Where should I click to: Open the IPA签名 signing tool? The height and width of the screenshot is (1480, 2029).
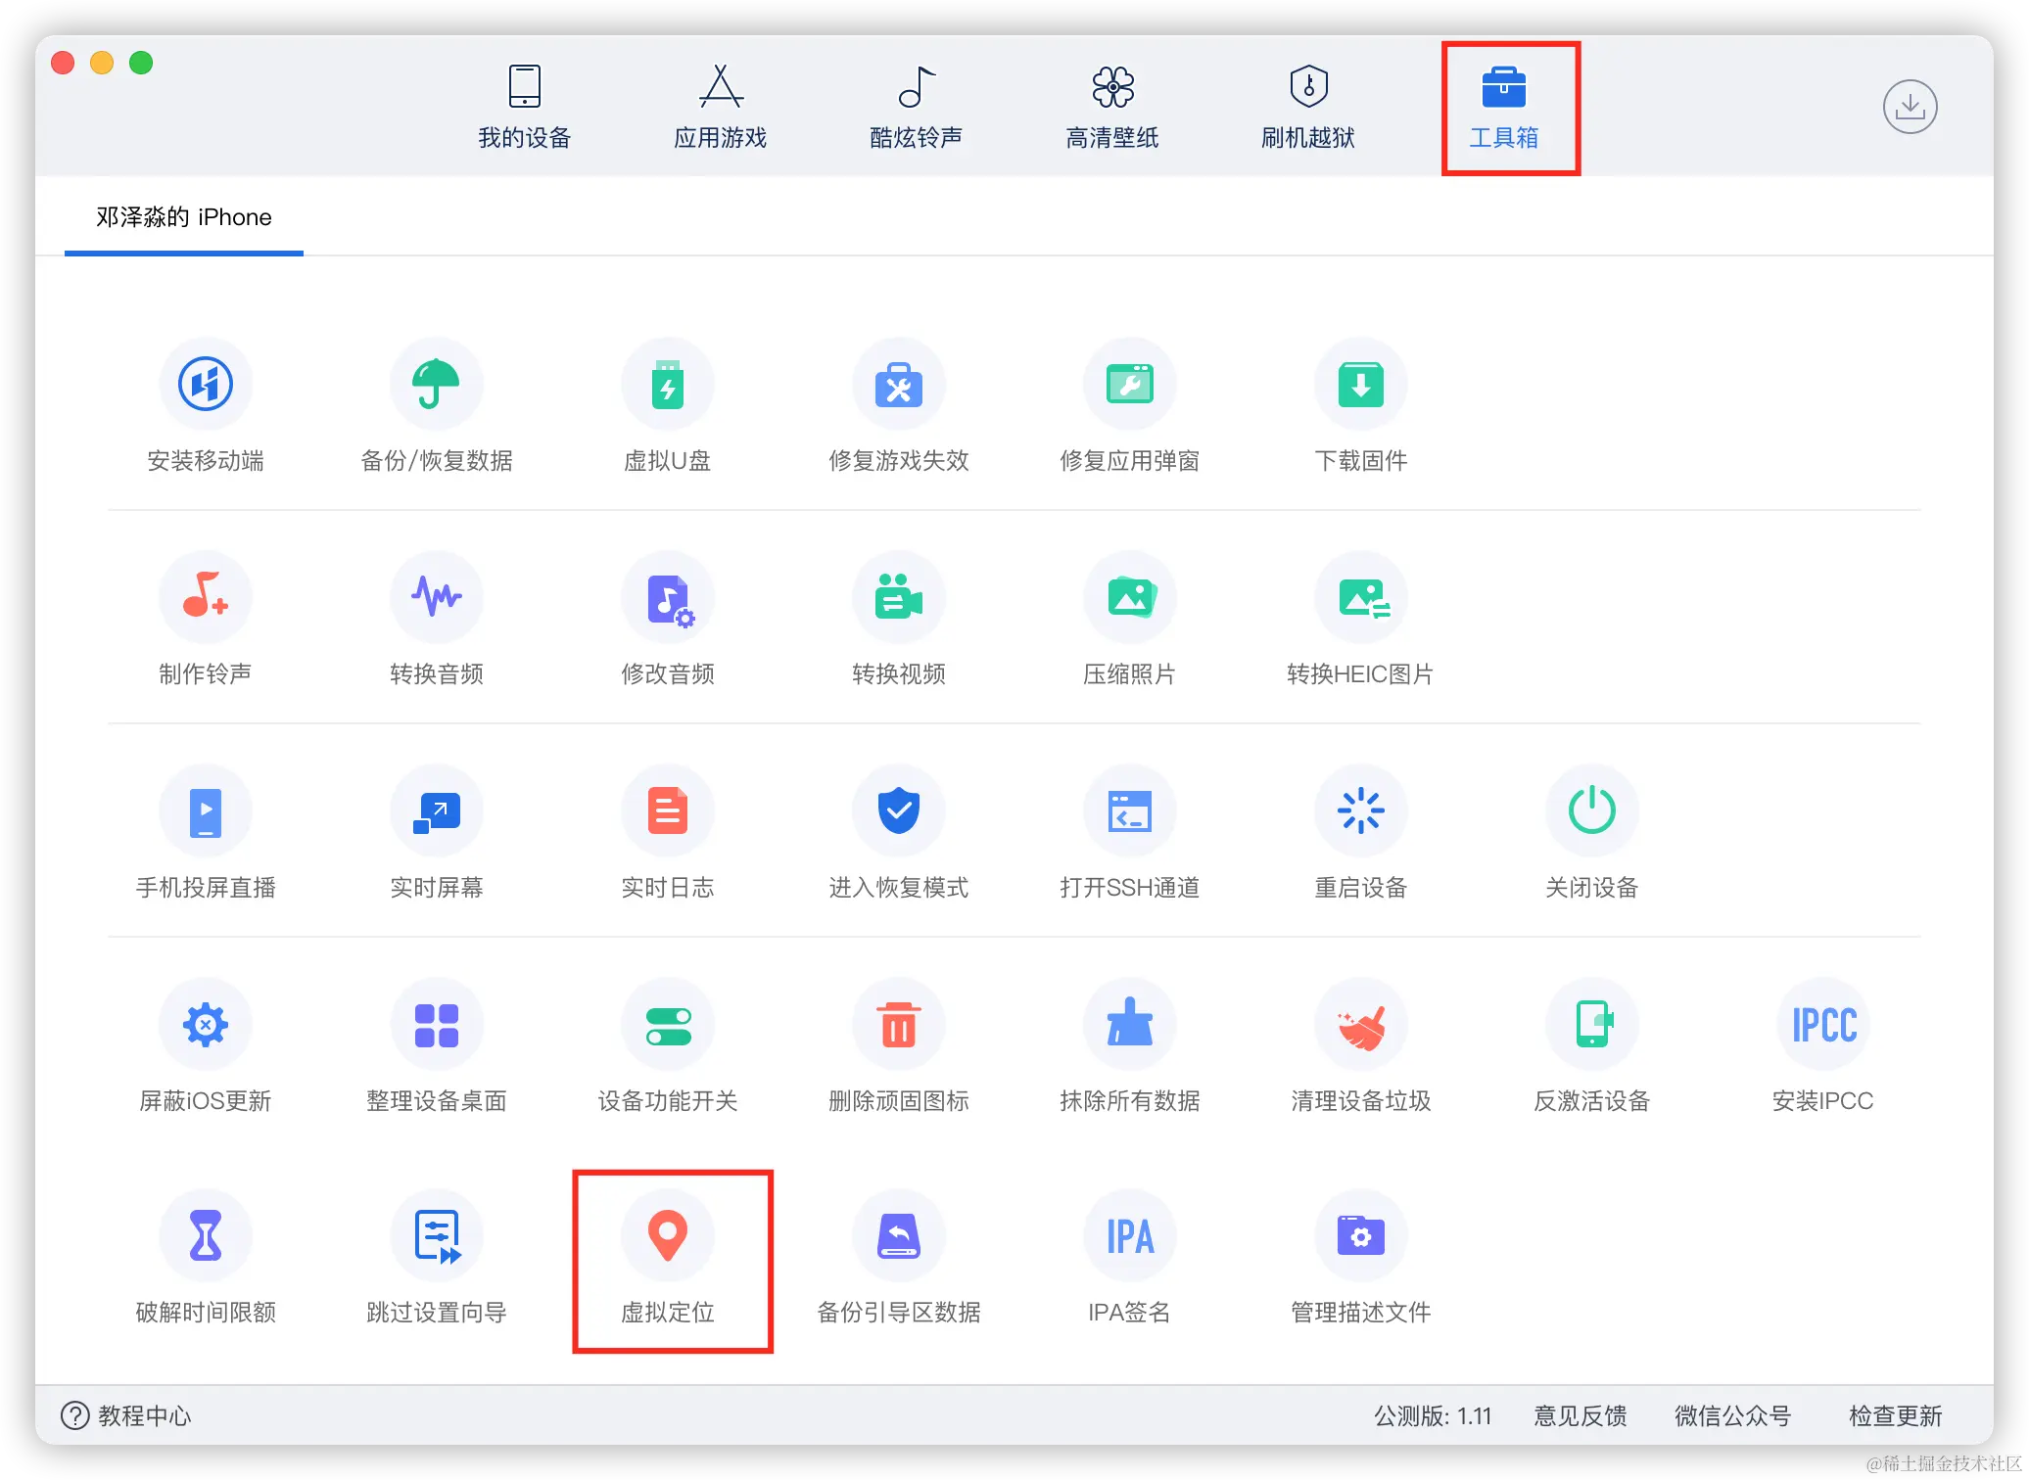click(x=1129, y=1237)
